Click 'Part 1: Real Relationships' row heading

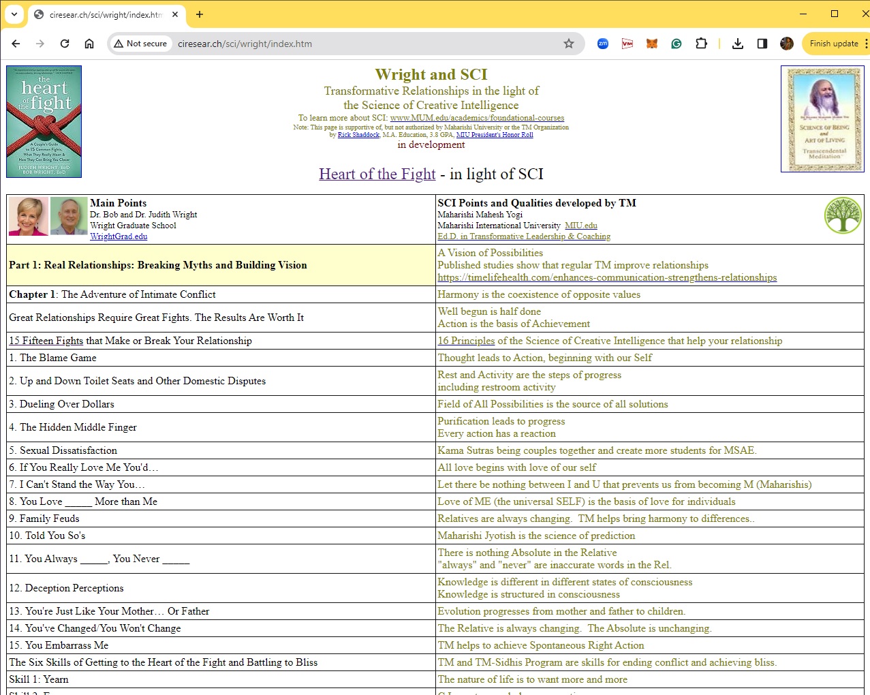pyautogui.click(x=158, y=265)
